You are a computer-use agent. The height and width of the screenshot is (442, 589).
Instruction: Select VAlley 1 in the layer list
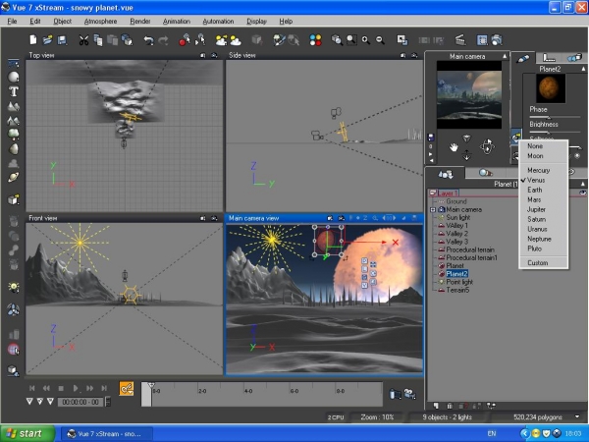(456, 226)
